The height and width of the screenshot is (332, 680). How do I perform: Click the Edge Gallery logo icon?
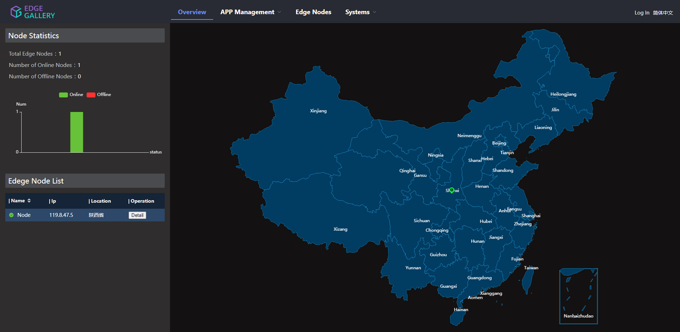pyautogui.click(x=16, y=12)
